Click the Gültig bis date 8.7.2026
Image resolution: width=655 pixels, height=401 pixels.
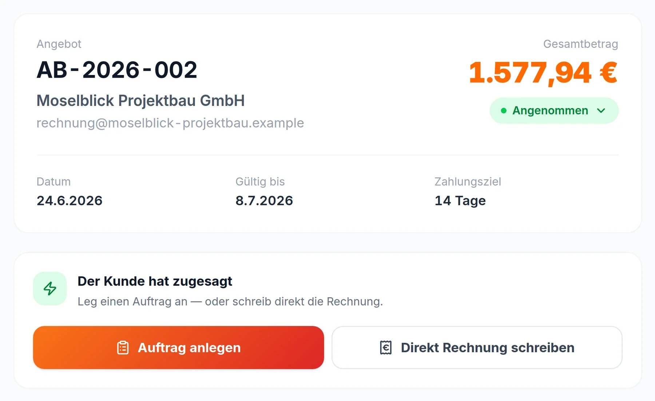coord(264,201)
